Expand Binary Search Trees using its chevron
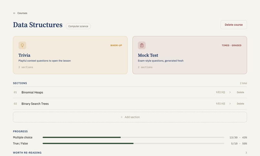This screenshot has width=260, height=156. coord(230,104)
